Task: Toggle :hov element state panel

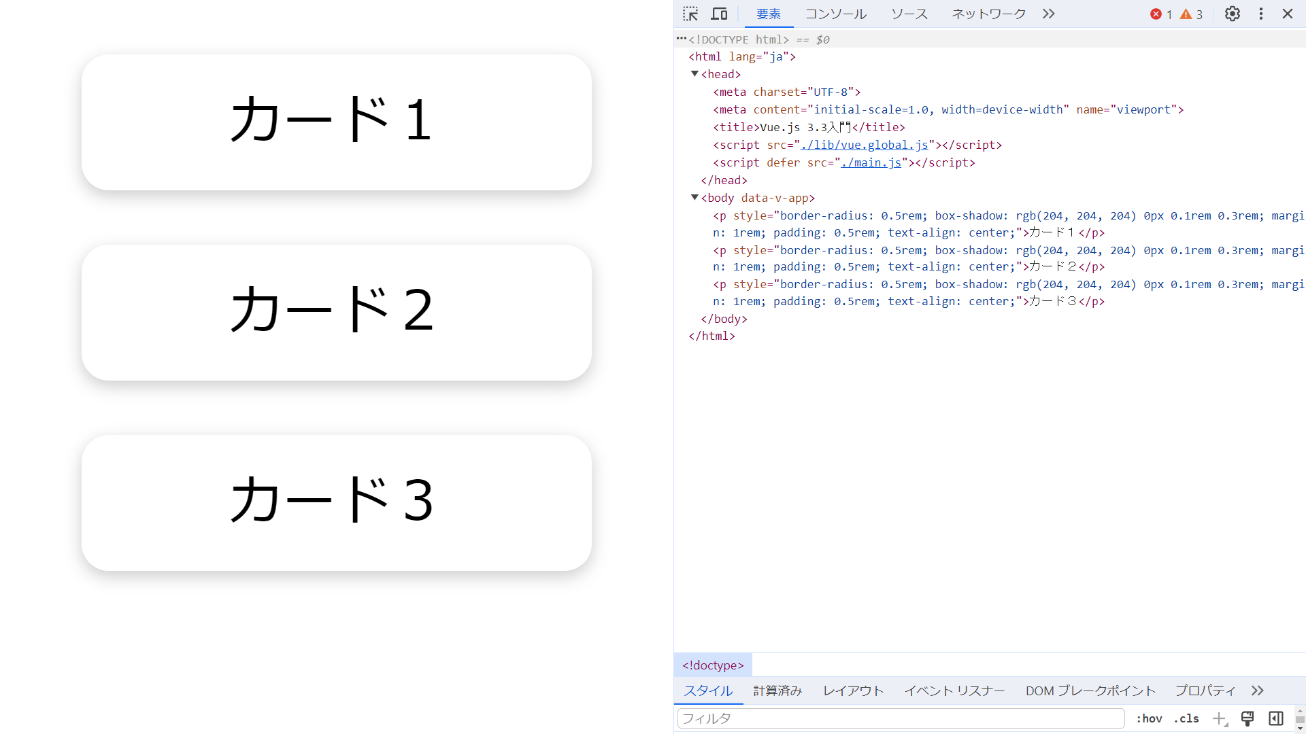Action: point(1149,718)
